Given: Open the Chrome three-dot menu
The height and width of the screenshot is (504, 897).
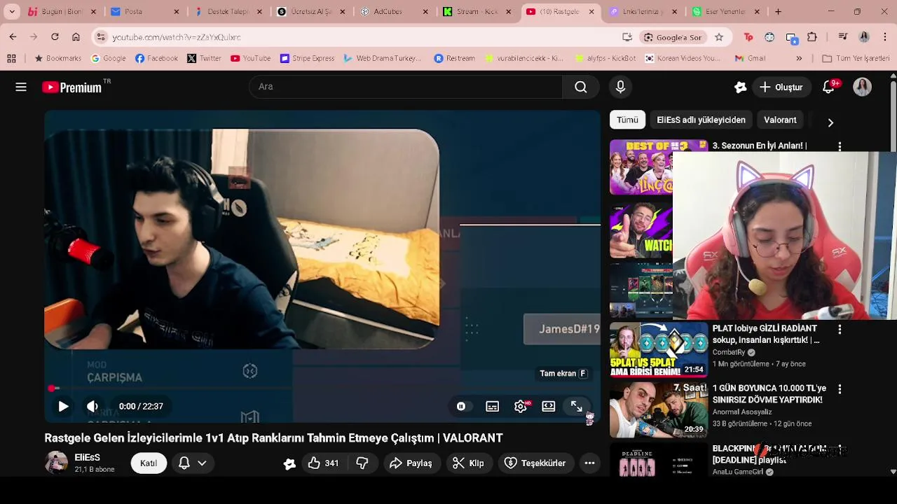Looking at the screenshot, I should tap(885, 37).
